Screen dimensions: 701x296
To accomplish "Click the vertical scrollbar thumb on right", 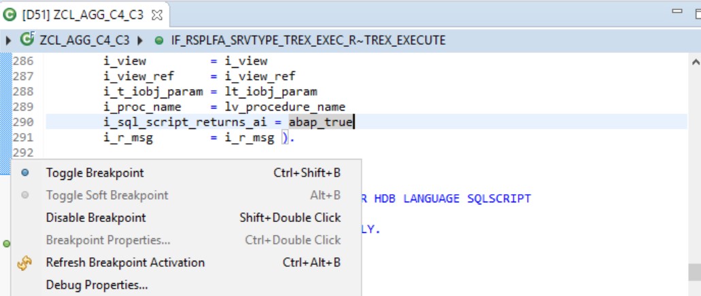I will coord(694,272).
